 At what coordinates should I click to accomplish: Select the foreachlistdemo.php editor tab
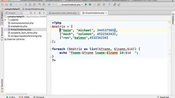pyautogui.click(x=95, y=13)
